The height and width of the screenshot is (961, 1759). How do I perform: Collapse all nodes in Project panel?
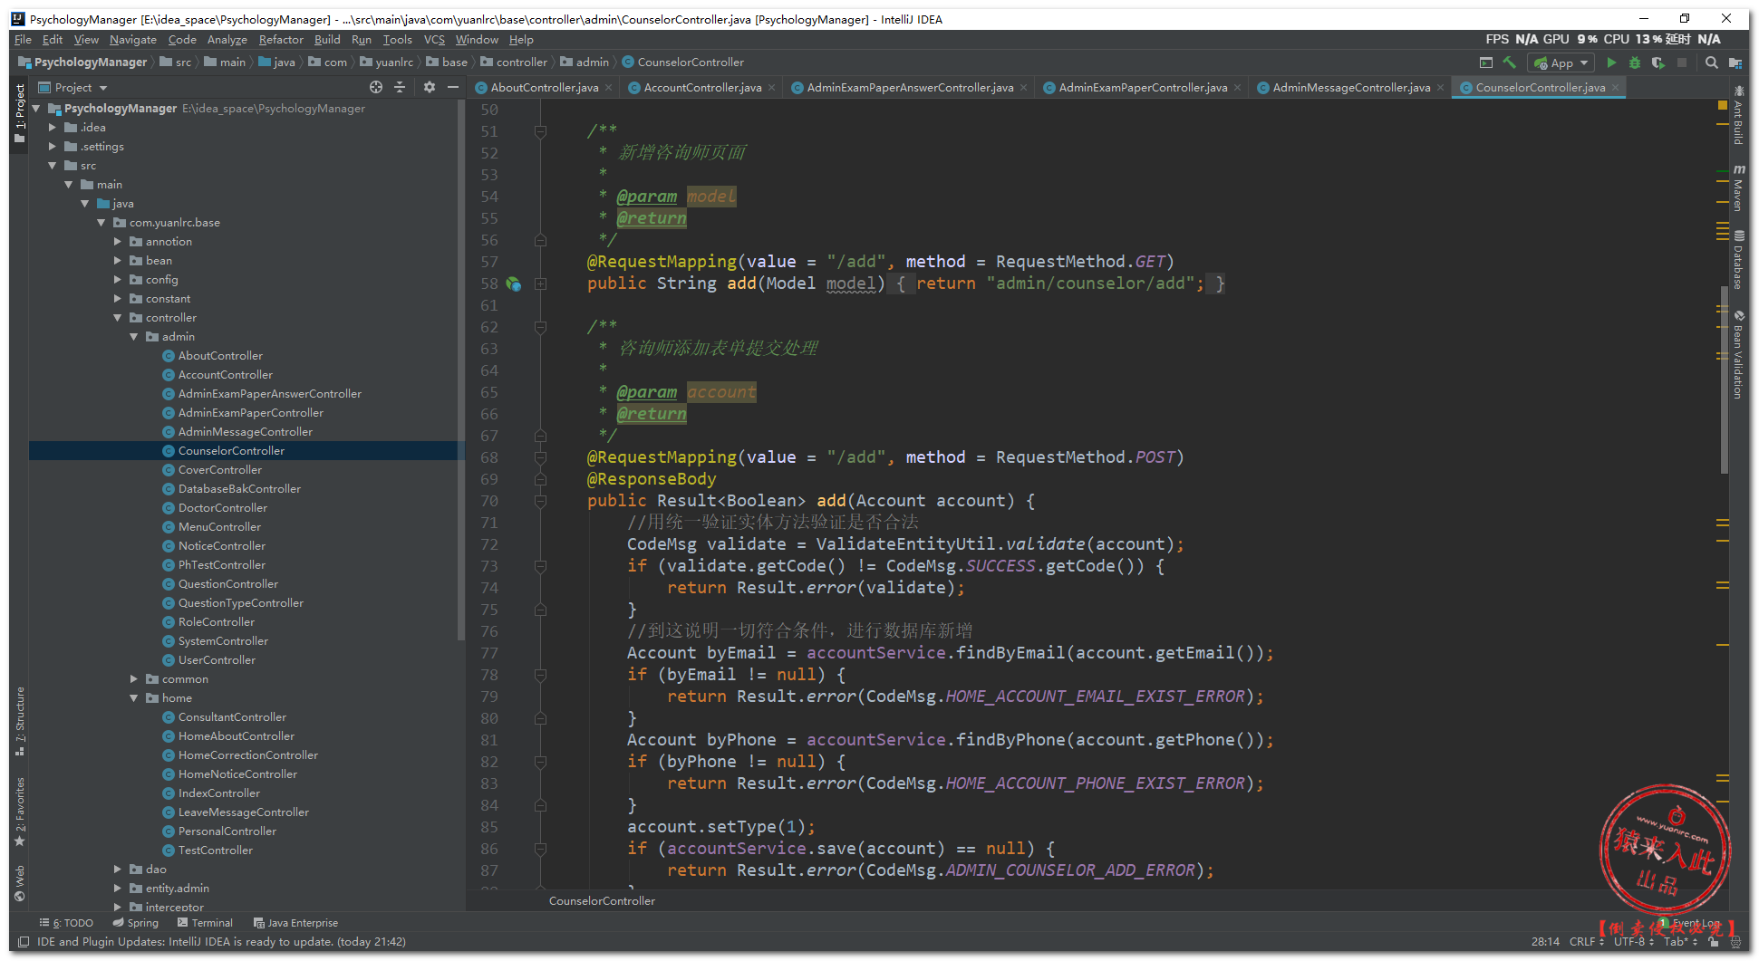click(x=400, y=87)
